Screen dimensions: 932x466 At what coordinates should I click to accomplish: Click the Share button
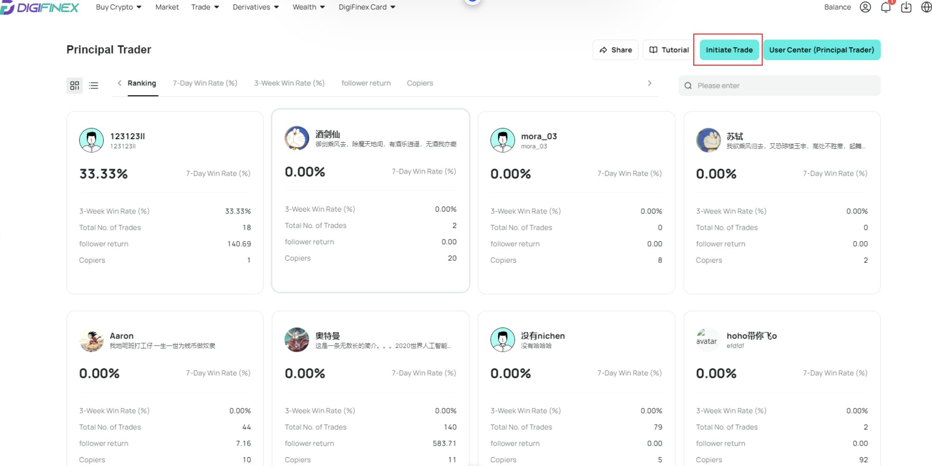615,50
